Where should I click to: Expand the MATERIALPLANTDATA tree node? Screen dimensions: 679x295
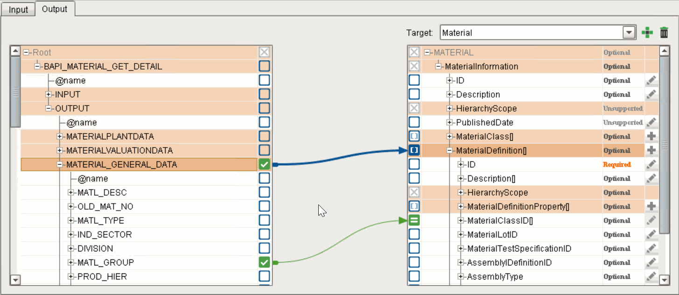coord(60,137)
